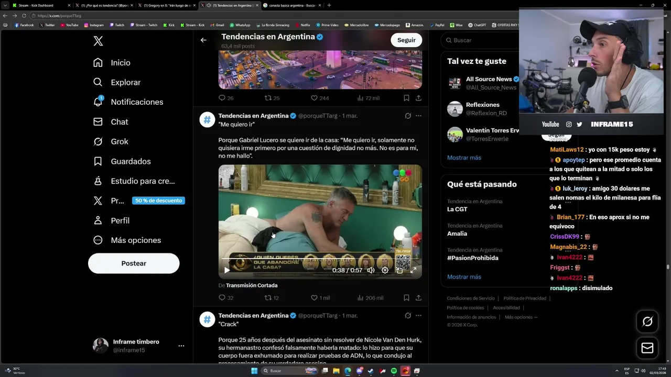Open Inicio in the left sidebar
This screenshot has height=377, width=671.
point(112,62)
